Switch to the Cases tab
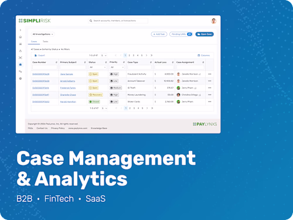This screenshot has width=293, height=220. coord(34,42)
